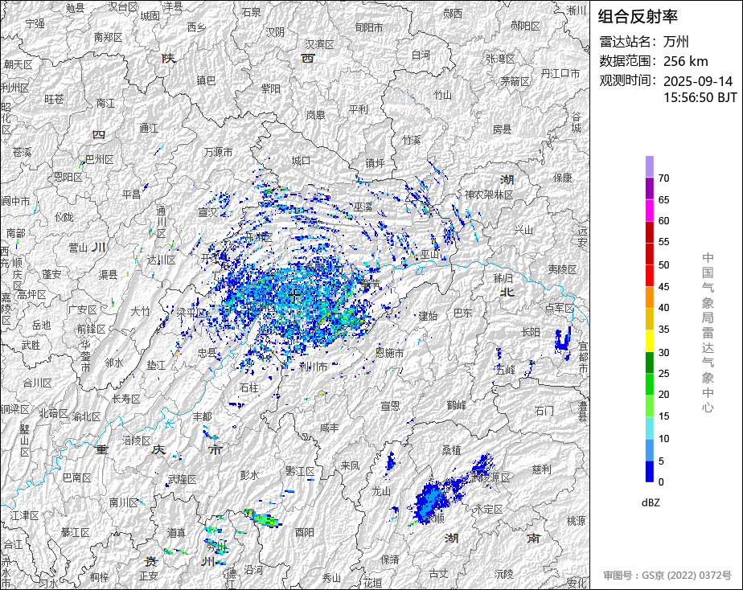This screenshot has height=590, width=743.
Task: Click the legend value 30
Action: click(x=664, y=353)
